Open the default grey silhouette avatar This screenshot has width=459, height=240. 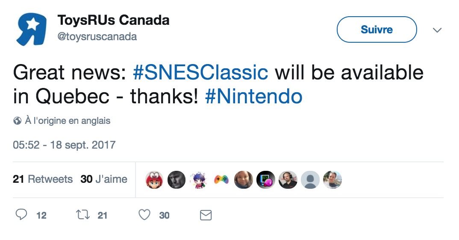pyautogui.click(x=310, y=180)
